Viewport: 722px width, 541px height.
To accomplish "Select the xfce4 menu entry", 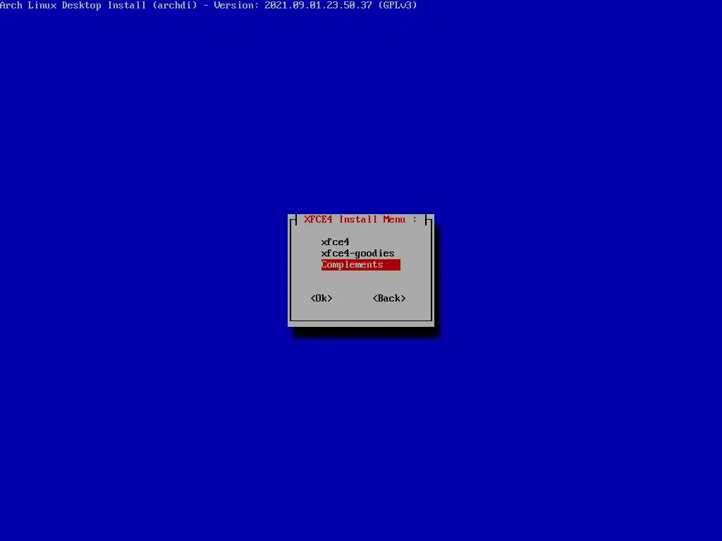I will (x=335, y=242).
